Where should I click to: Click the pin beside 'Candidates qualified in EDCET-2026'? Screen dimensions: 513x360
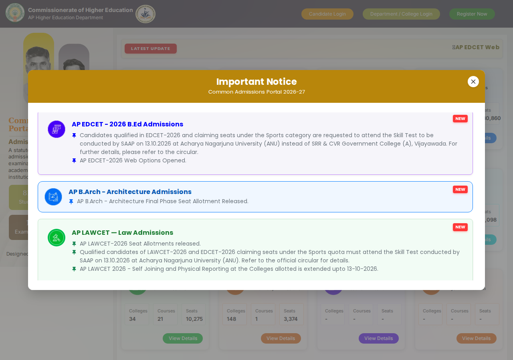pos(74,136)
